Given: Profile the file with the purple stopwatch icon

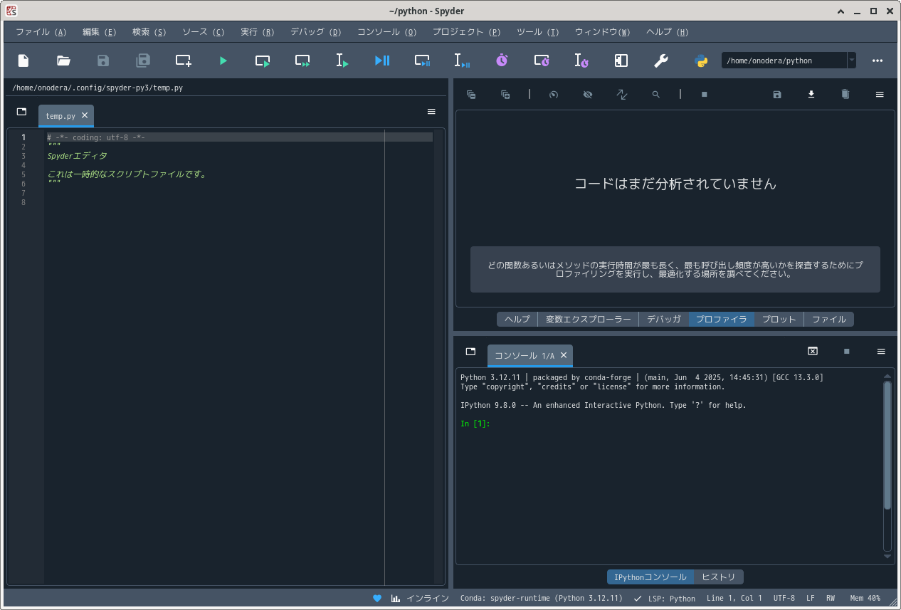Looking at the screenshot, I should [502, 61].
